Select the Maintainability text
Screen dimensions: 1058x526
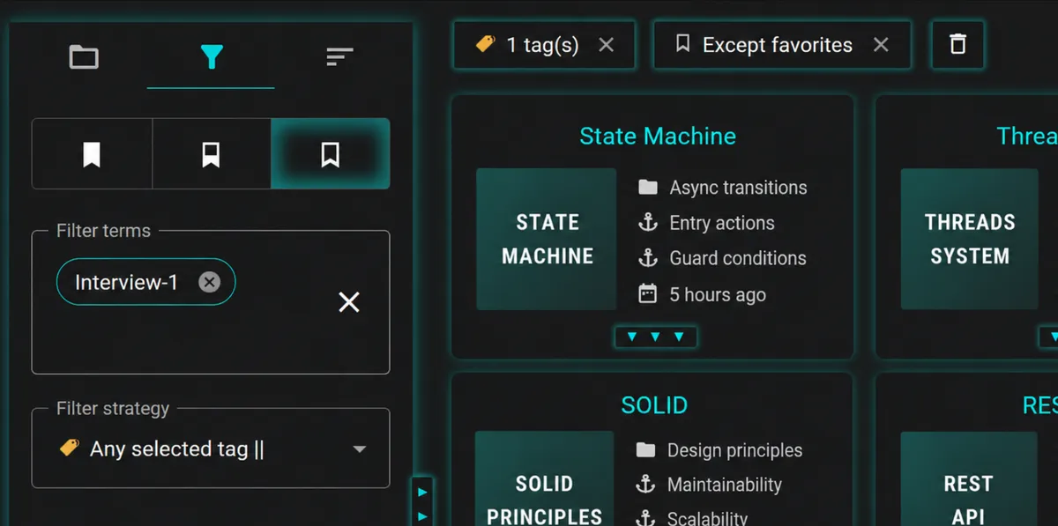pyautogui.click(x=725, y=485)
